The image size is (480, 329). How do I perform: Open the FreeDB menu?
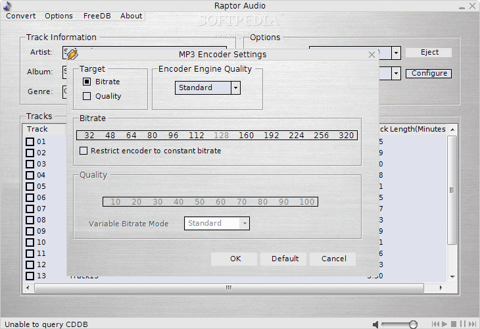pos(97,16)
